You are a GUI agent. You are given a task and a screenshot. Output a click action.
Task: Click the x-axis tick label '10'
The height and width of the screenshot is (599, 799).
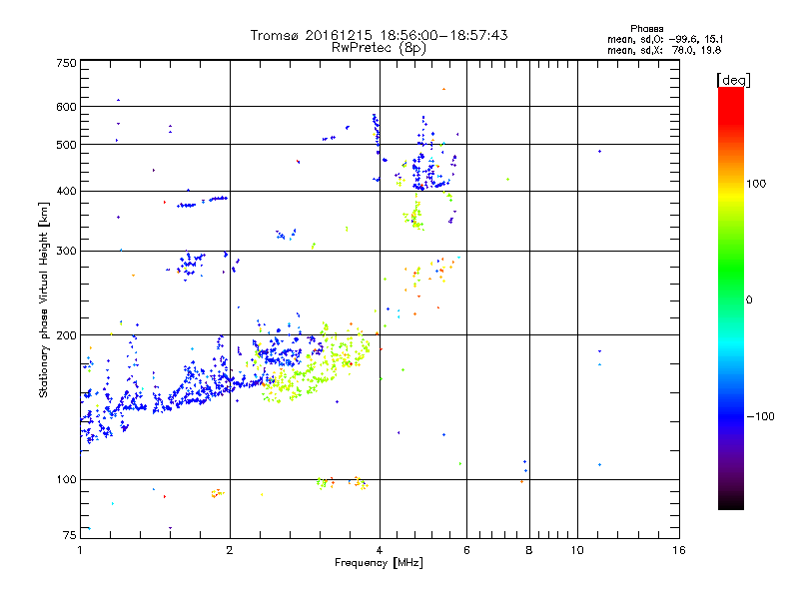577,550
